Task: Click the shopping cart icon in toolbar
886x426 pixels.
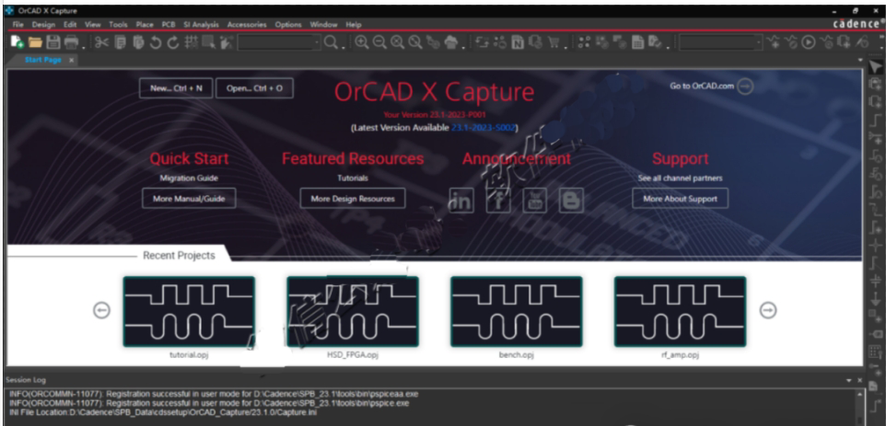Action: 554,41
